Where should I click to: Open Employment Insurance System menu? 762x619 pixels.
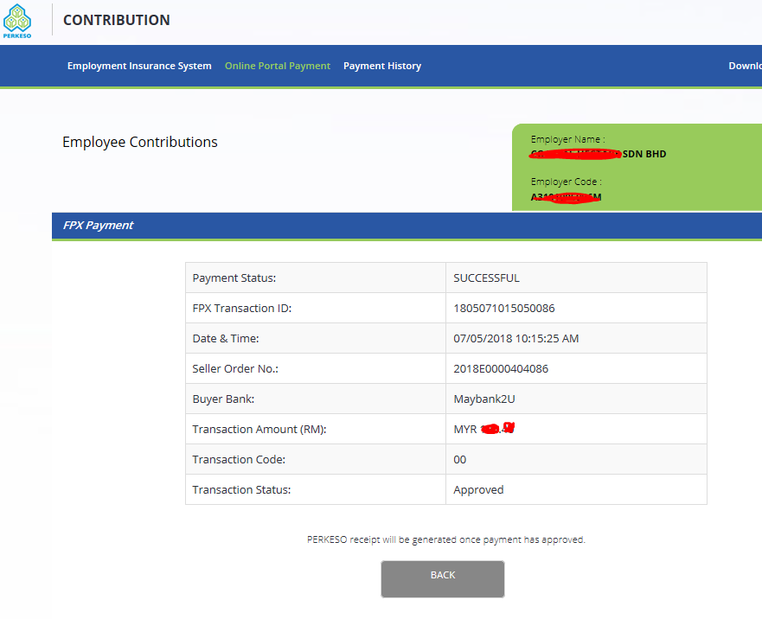pyautogui.click(x=139, y=66)
